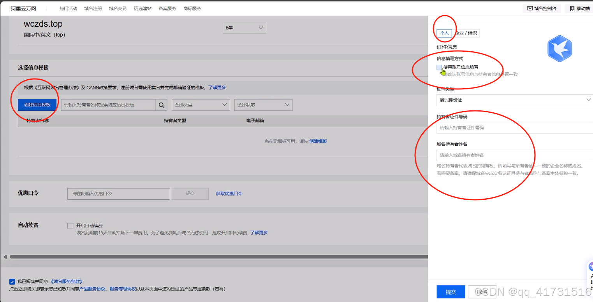The width and height of the screenshot is (593, 302).
Task: Open the 了解更多 link under auto-renewal
Action: (x=259, y=233)
